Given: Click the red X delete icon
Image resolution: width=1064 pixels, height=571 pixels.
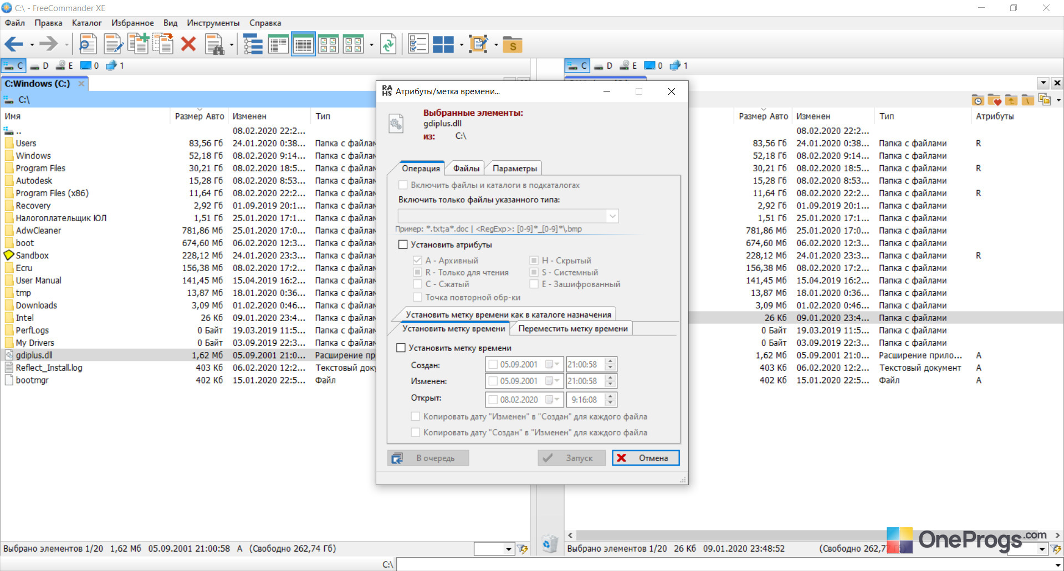Looking at the screenshot, I should (188, 44).
